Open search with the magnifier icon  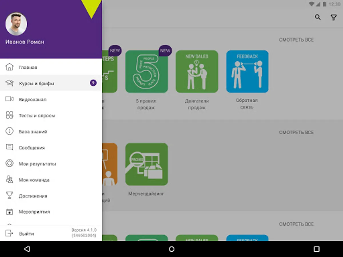(318, 17)
